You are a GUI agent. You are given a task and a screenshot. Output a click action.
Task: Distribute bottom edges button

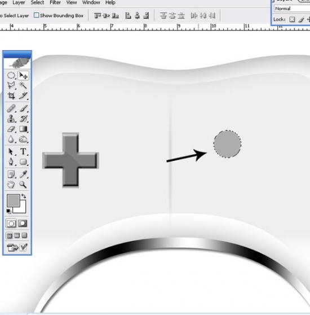[181, 15]
